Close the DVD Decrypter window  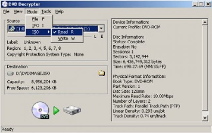tap(208, 4)
